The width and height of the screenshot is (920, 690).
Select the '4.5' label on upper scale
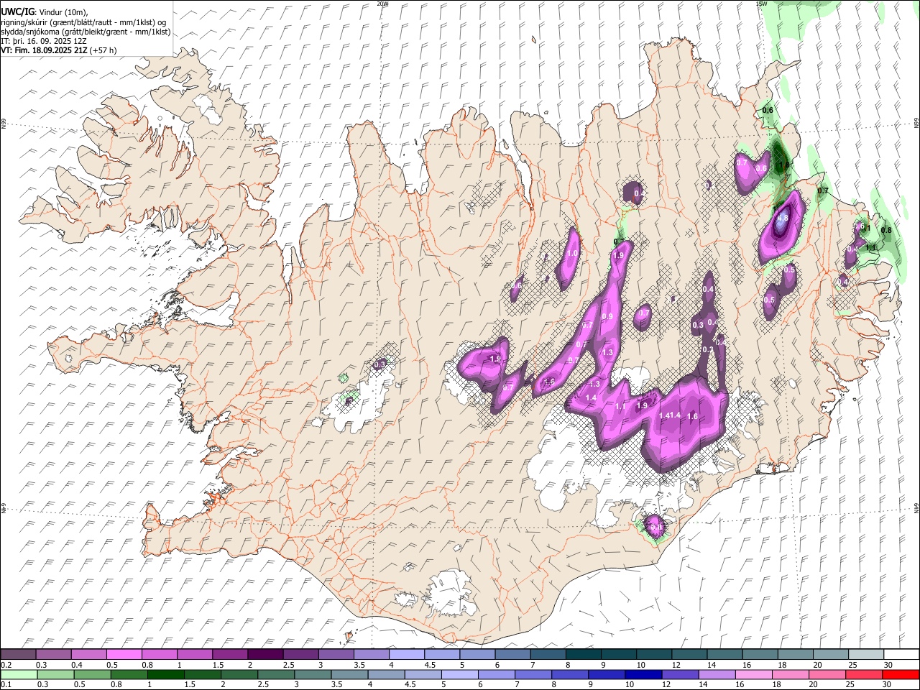click(x=430, y=665)
